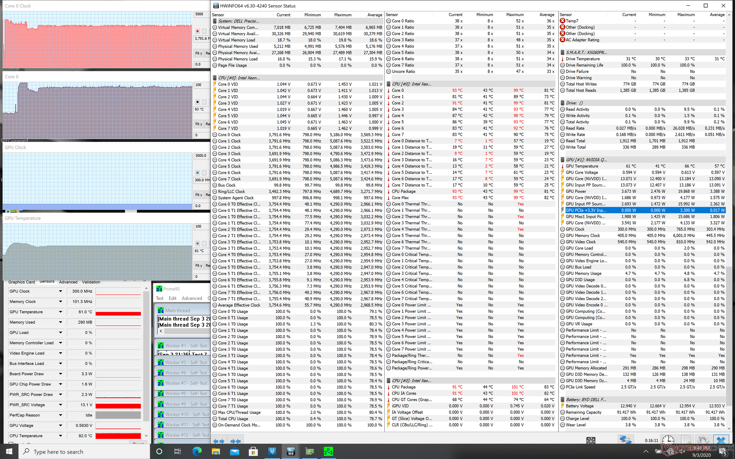Image resolution: width=735 pixels, height=459 pixels.
Task: Click Fit y button in Core 0 Clock graph
Action: point(199,53)
